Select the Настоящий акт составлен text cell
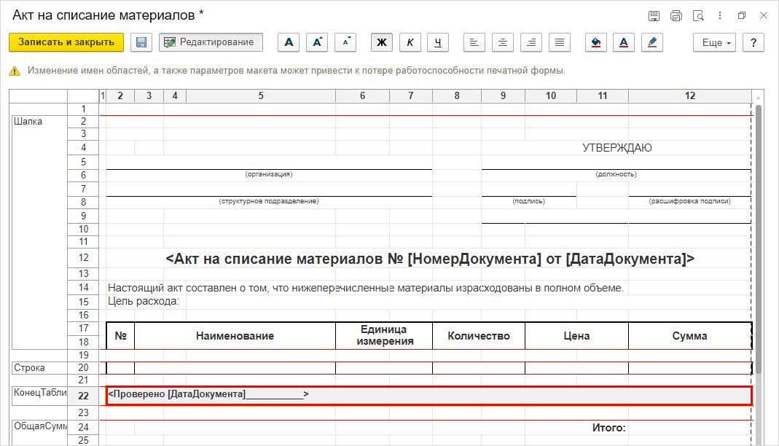779x446 pixels. (366, 288)
